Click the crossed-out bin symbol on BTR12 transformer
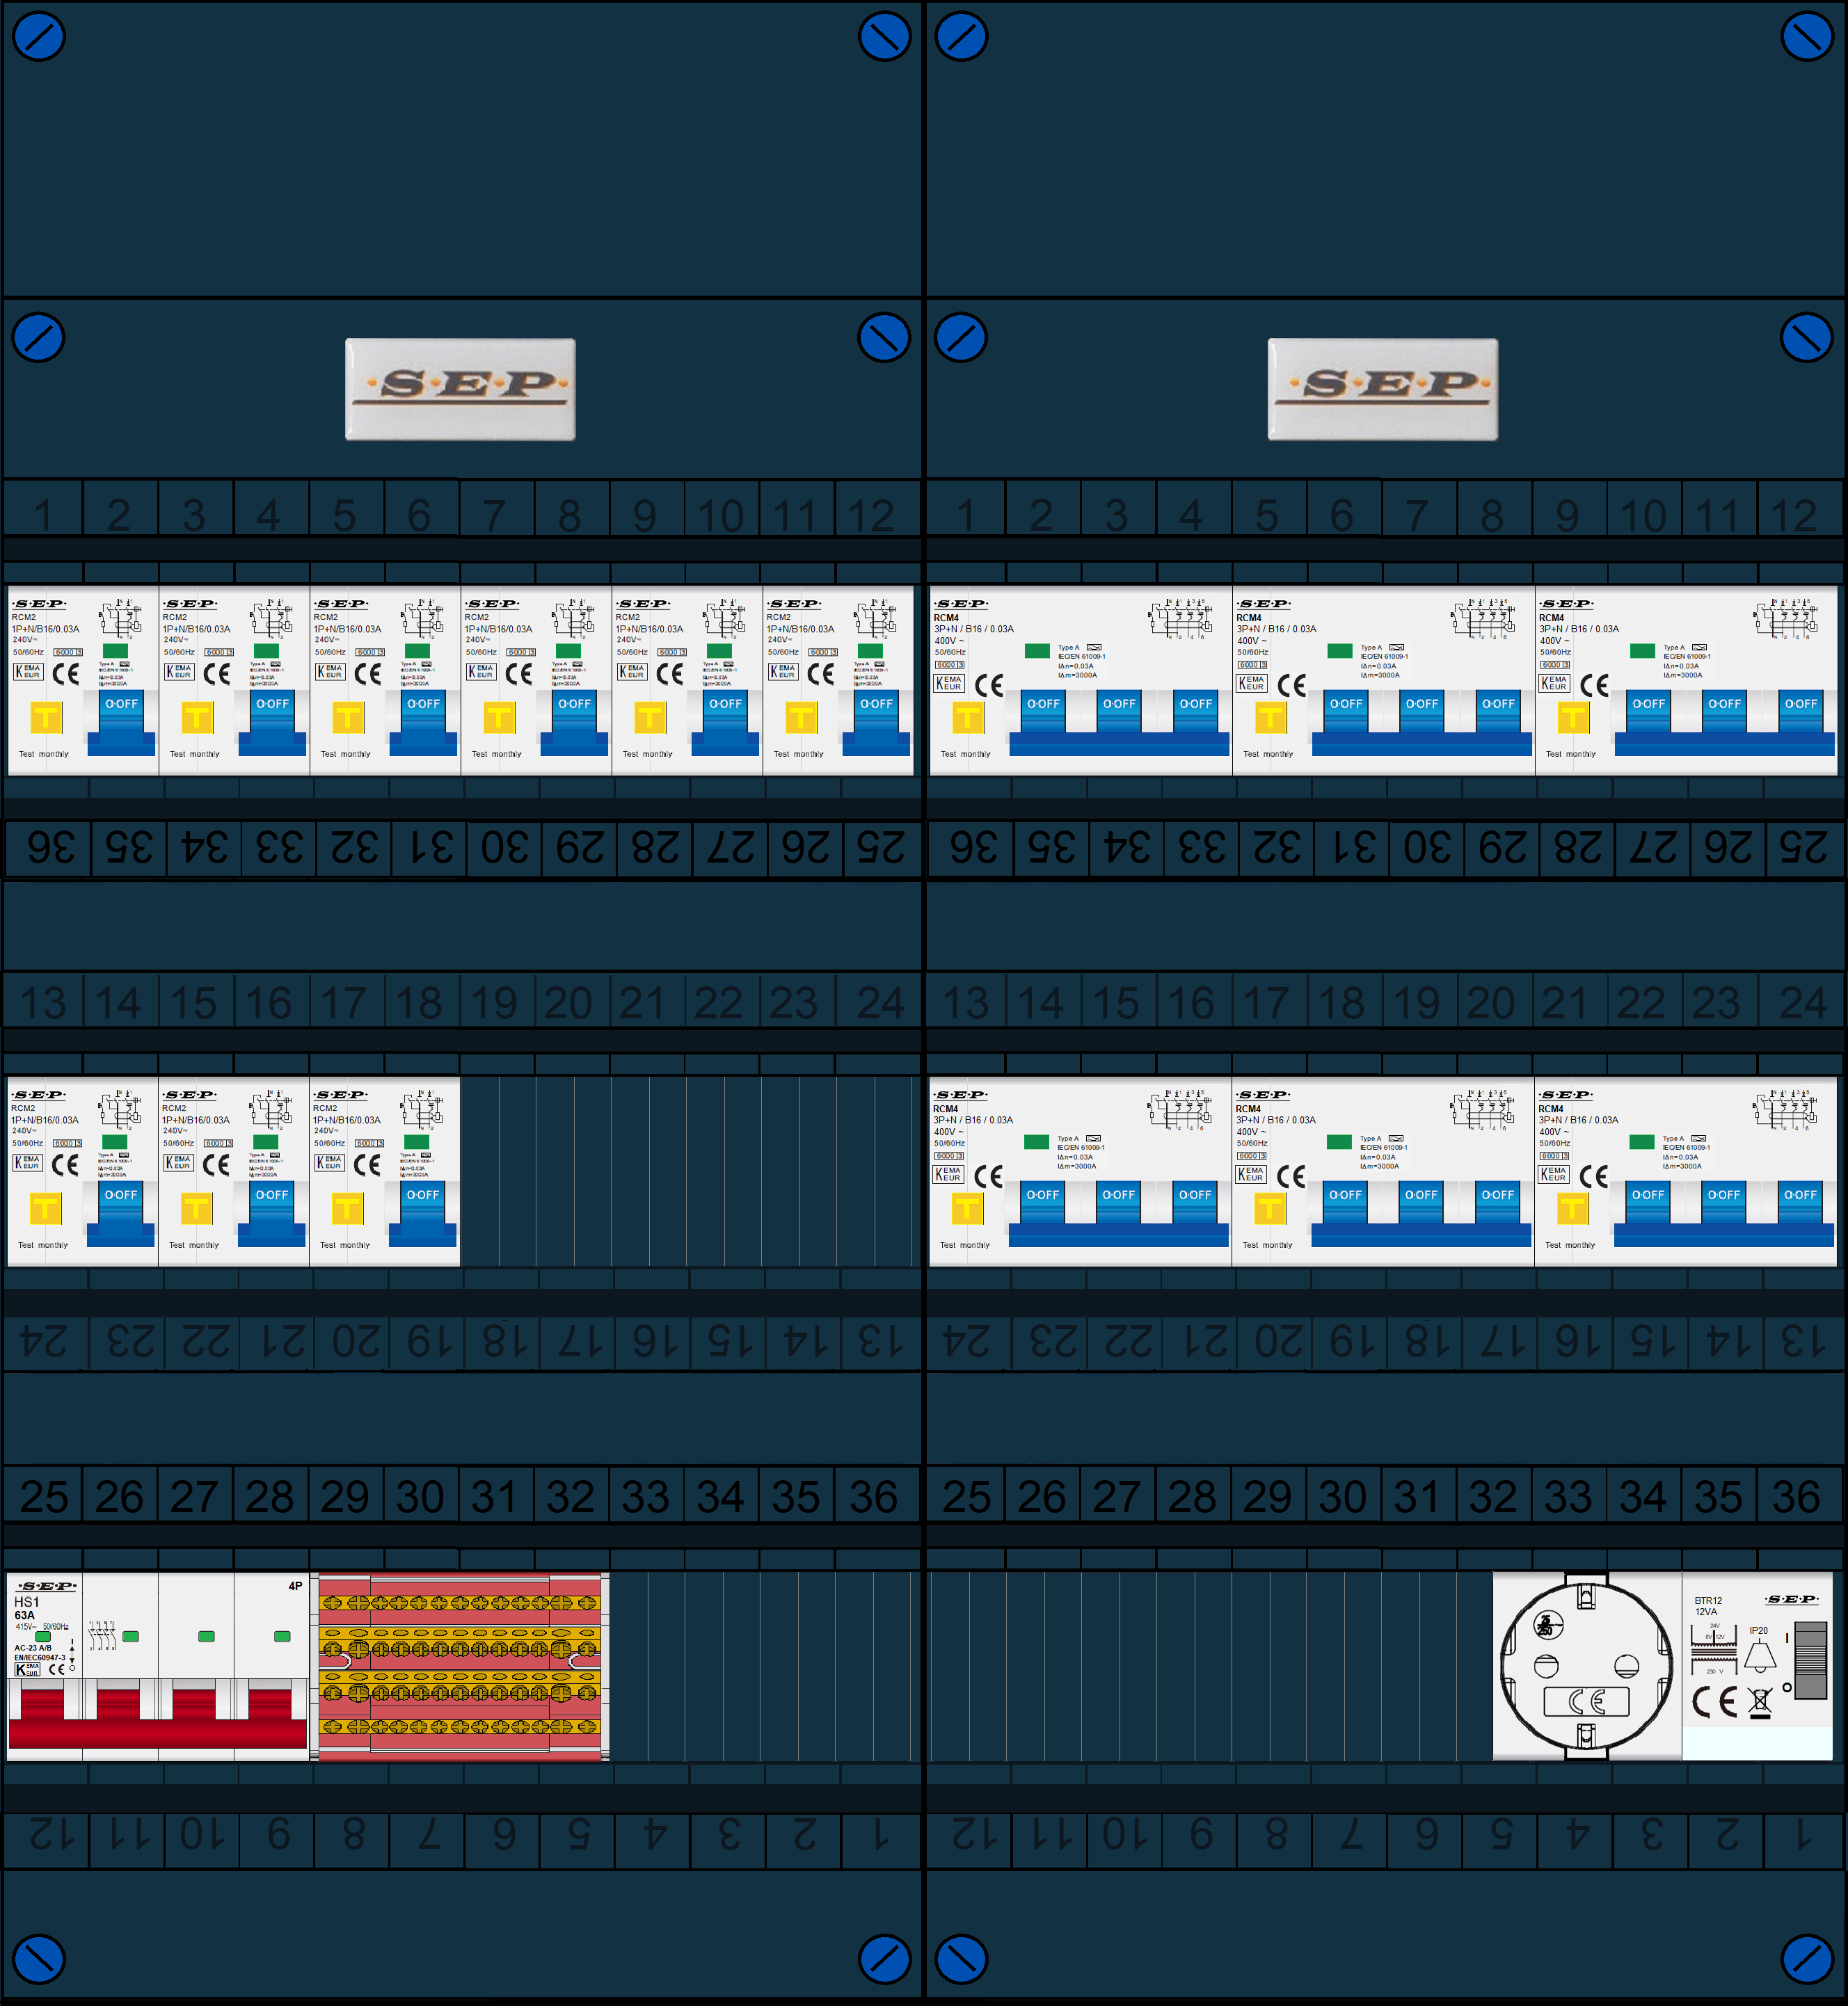This screenshot has width=1848, height=2006. (1760, 1702)
